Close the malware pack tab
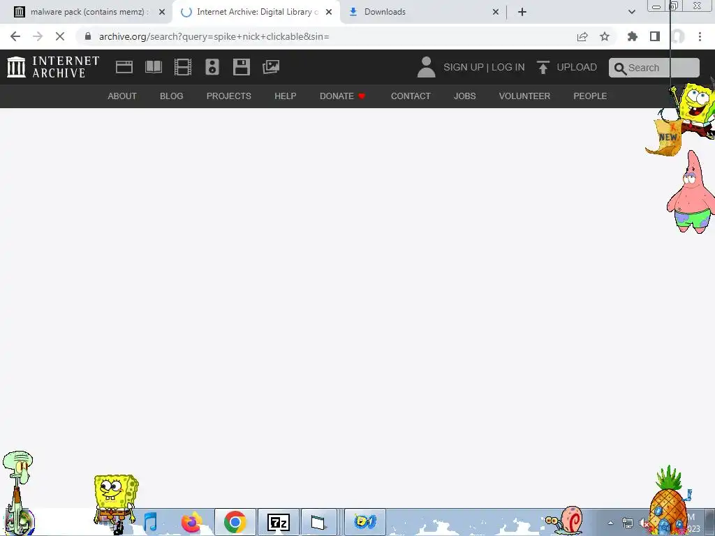 pyautogui.click(x=162, y=12)
